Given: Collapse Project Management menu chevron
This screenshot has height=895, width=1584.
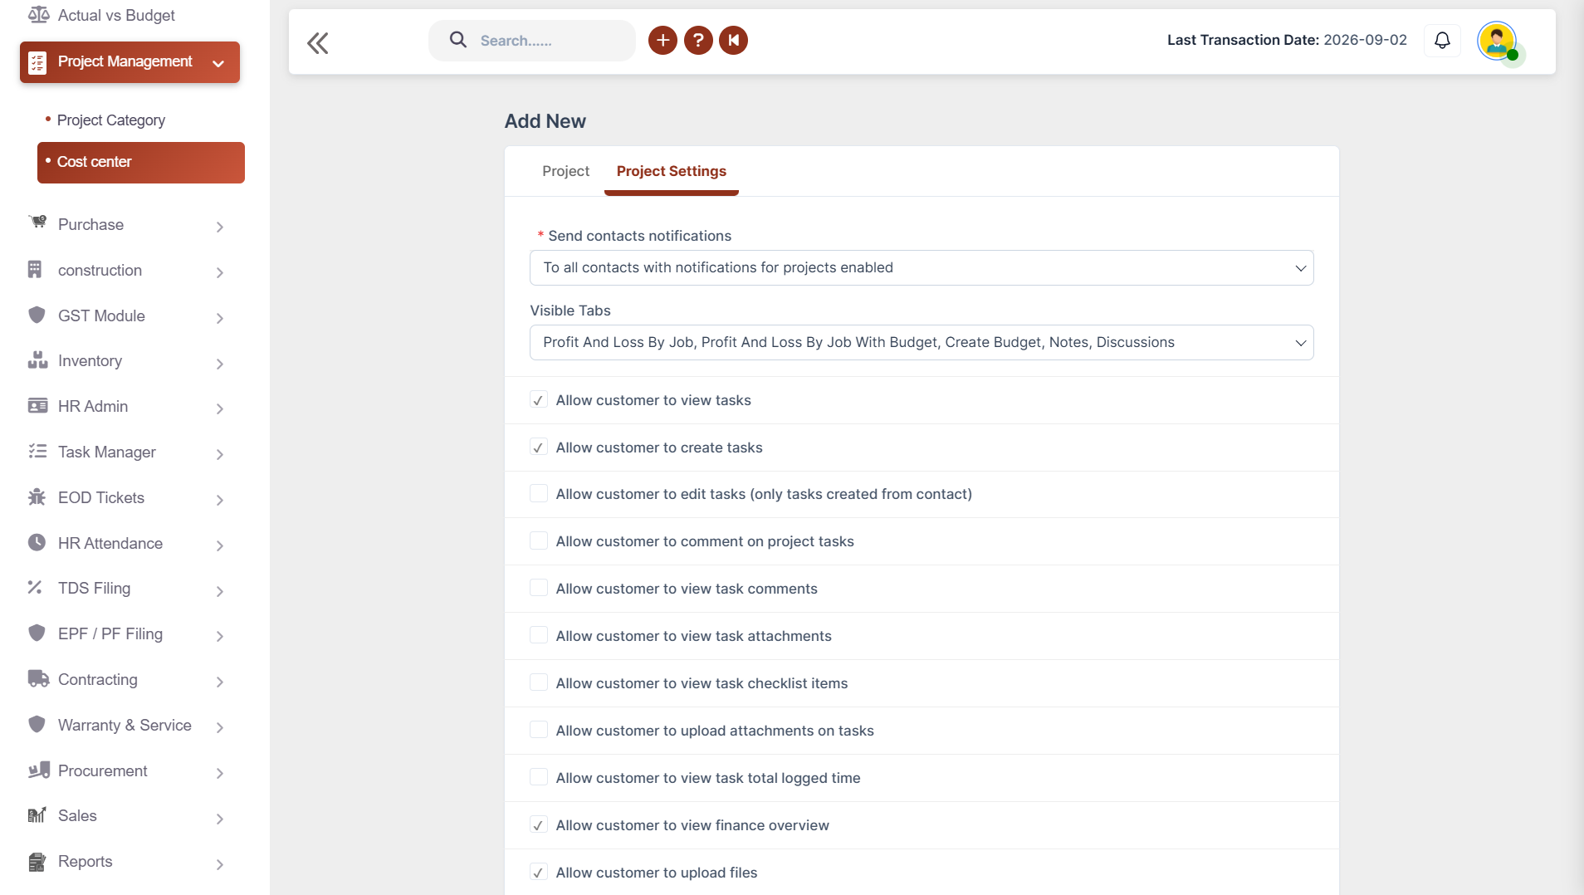Looking at the screenshot, I should pyautogui.click(x=218, y=63).
